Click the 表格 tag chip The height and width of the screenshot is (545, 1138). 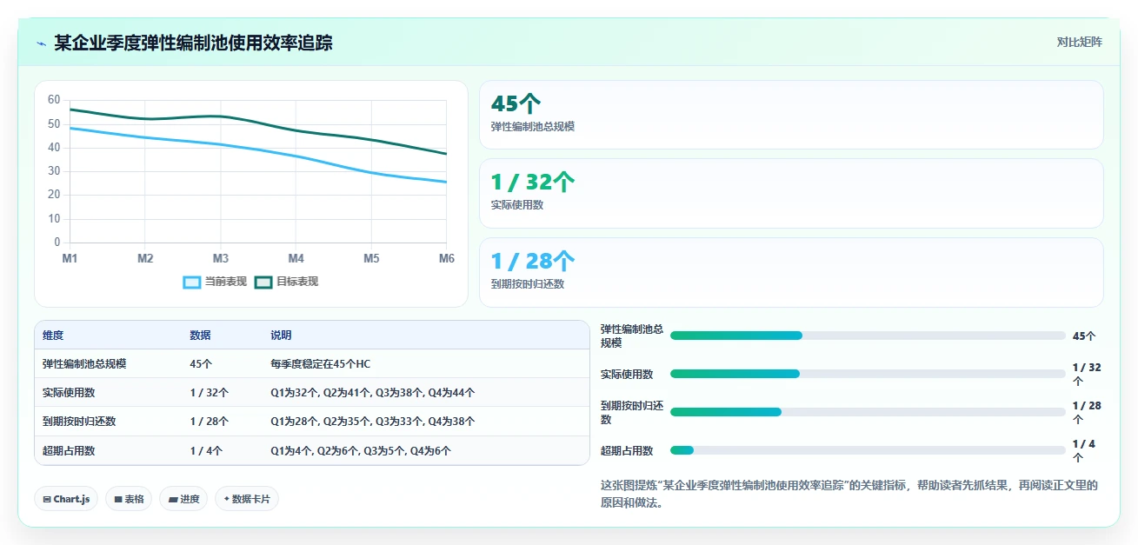[129, 499]
